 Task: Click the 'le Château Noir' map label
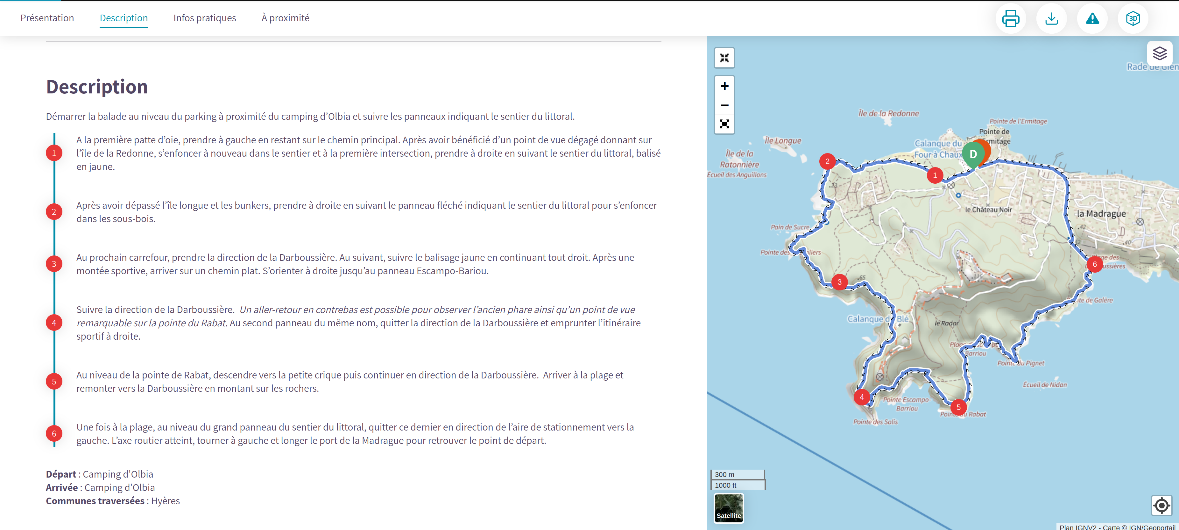tap(989, 210)
